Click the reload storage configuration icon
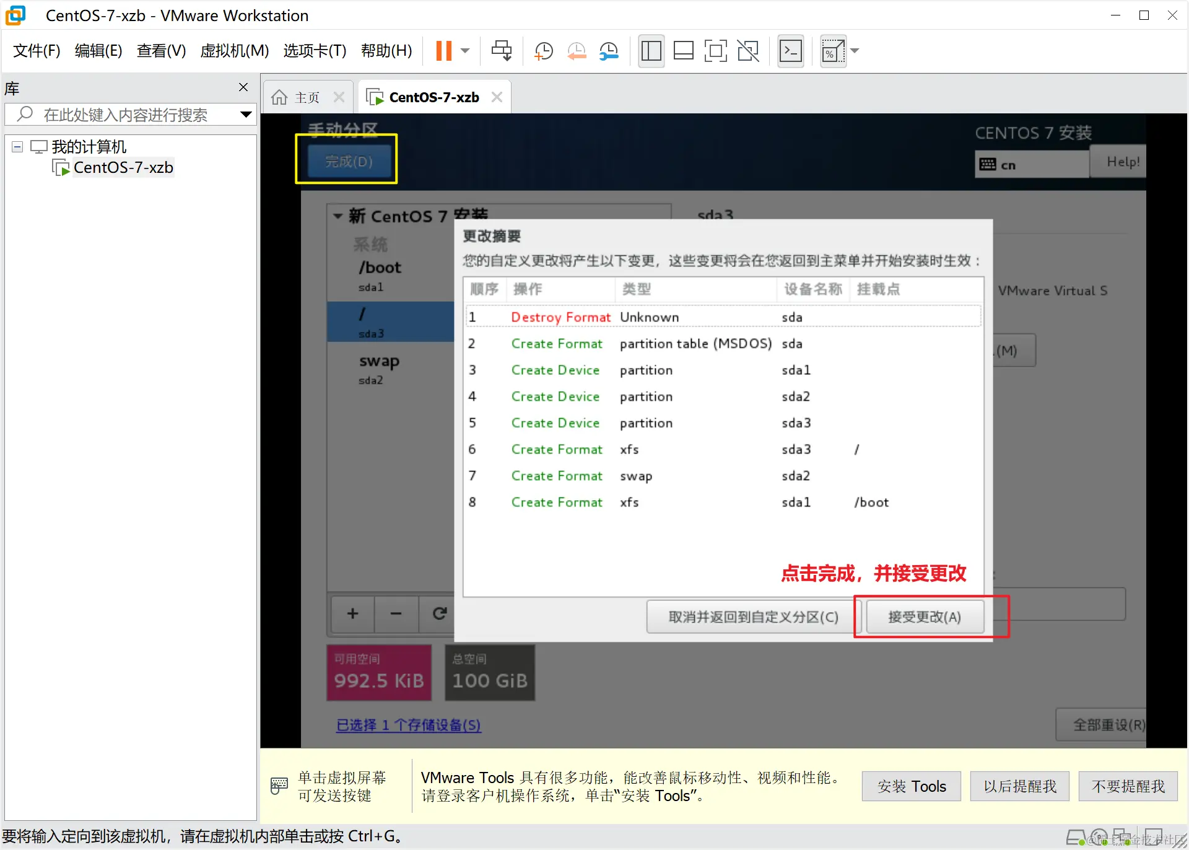 point(438,614)
